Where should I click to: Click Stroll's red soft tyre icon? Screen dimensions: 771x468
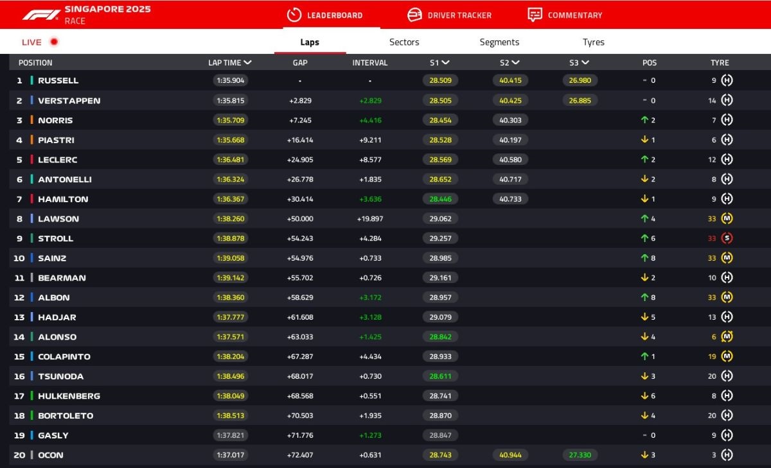[x=727, y=238]
